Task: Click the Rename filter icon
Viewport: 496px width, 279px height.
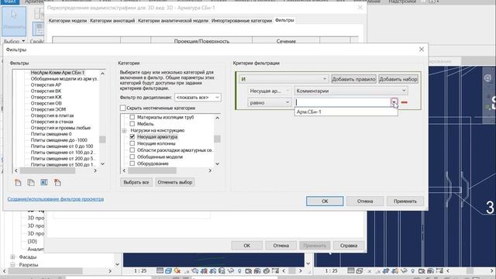Action: pos(44,183)
